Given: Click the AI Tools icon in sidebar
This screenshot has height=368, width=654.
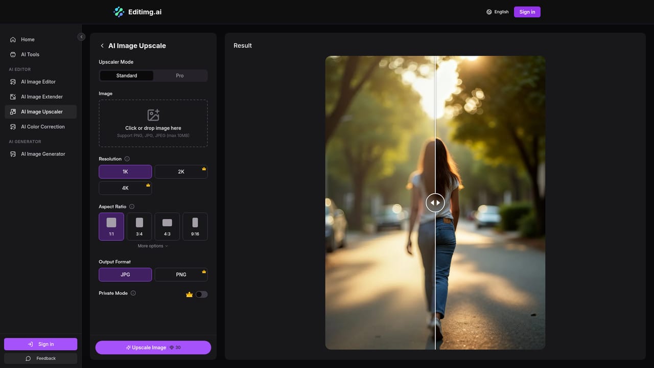Looking at the screenshot, I should coord(13,54).
